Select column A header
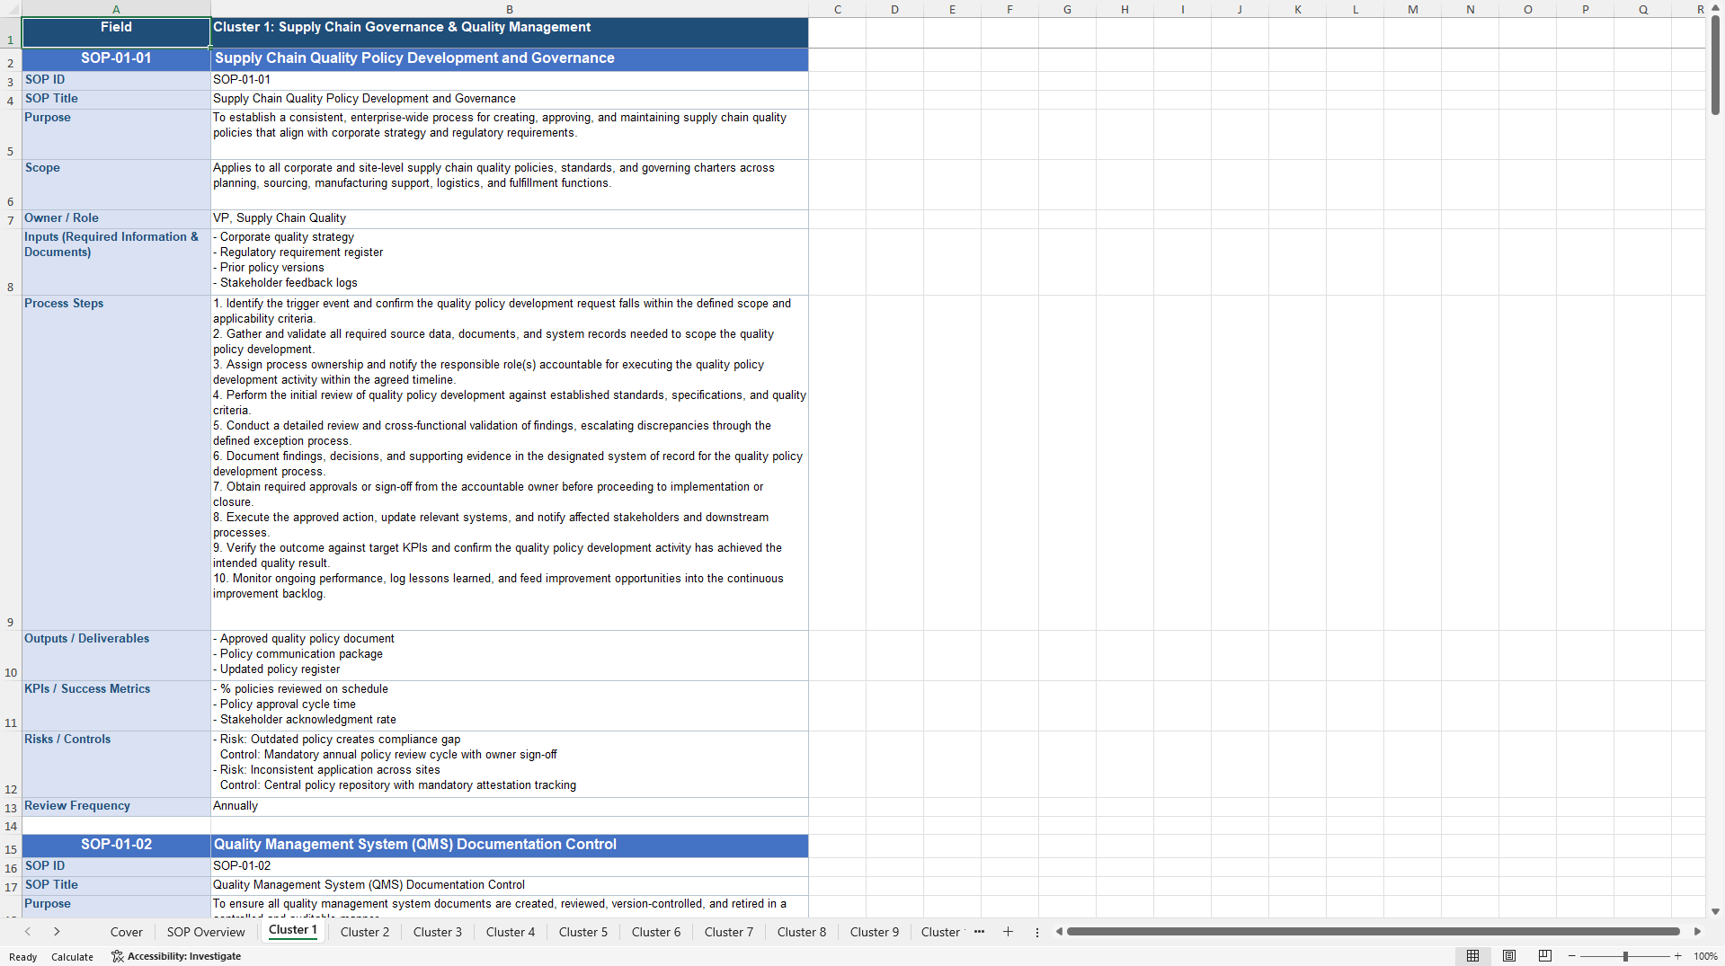1725x966 pixels. pos(116,9)
